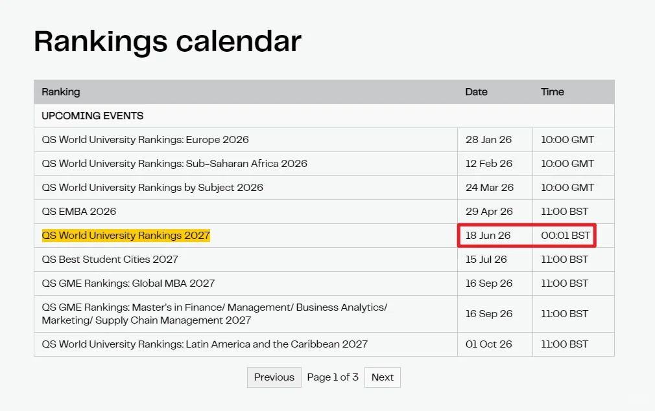Click the date 18 Jun 26
This screenshot has height=411, width=655.
click(488, 236)
